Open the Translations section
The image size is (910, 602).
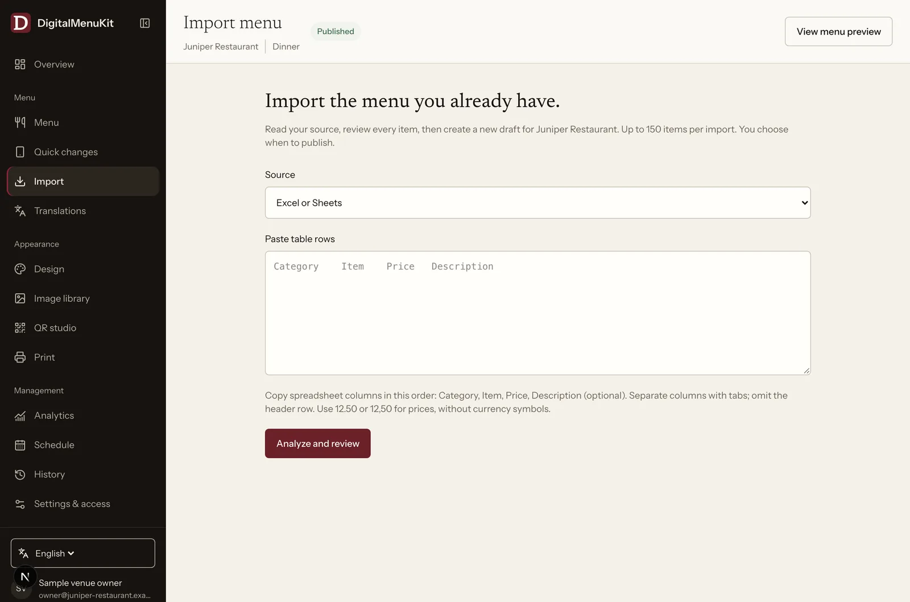[83, 211]
